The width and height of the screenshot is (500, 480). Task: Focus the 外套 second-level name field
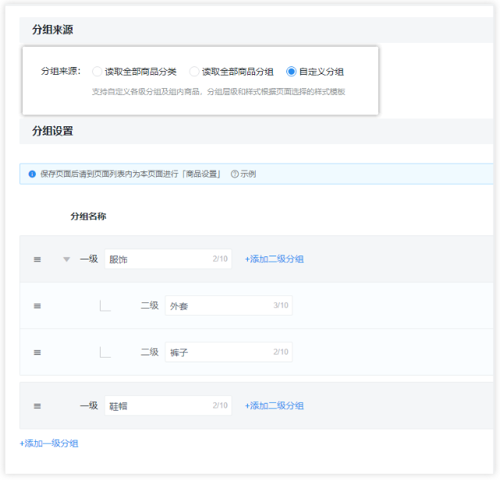click(x=218, y=306)
